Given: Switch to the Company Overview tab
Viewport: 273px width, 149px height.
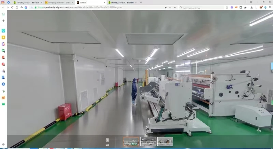Looking at the screenshot, I should [58, 2].
